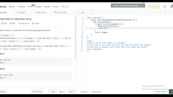Place cursor inside 'else if()' parentheses
The width and height of the screenshot is (173, 97).
click(107, 28)
